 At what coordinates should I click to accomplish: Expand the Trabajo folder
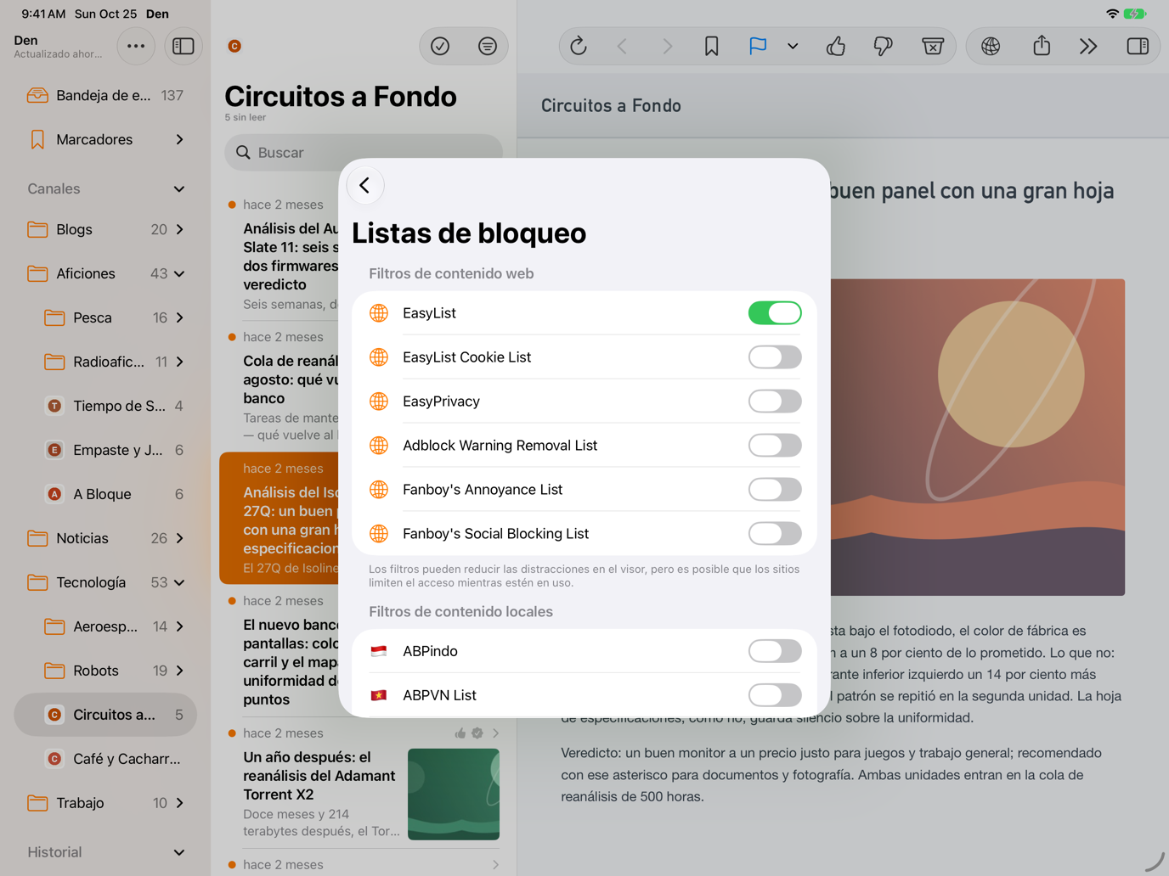(x=180, y=803)
